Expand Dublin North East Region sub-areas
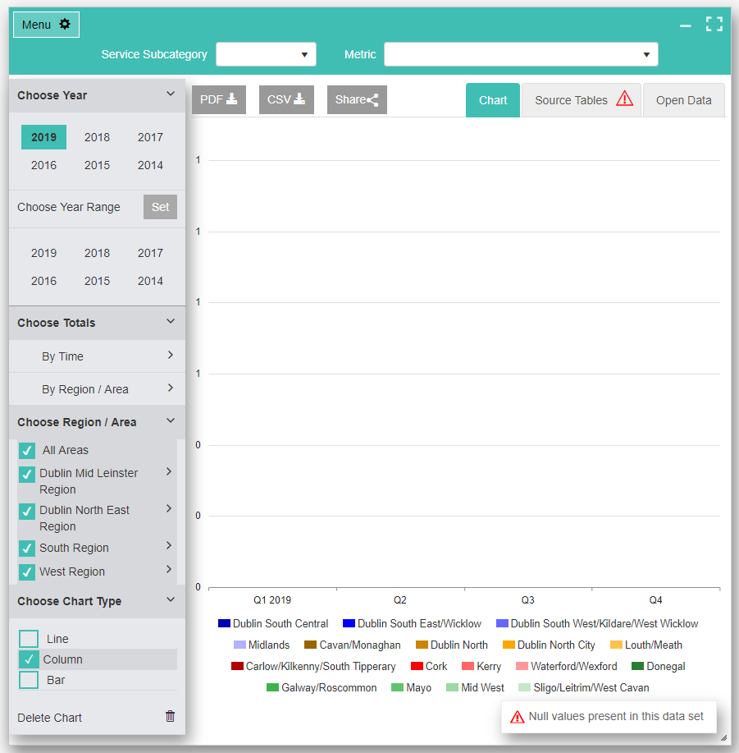 click(x=169, y=508)
